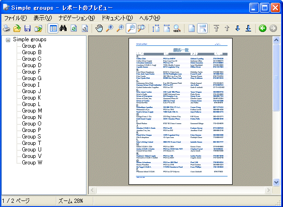Open the ドキュメント(D) menu
The height and width of the screenshot is (207, 283).
click(x=117, y=18)
